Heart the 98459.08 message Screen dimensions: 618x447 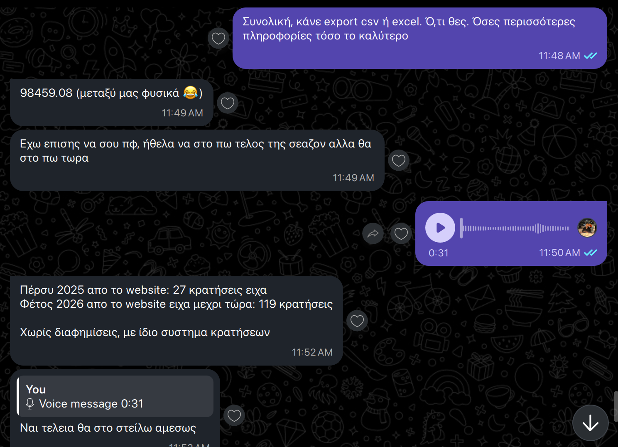(x=228, y=103)
